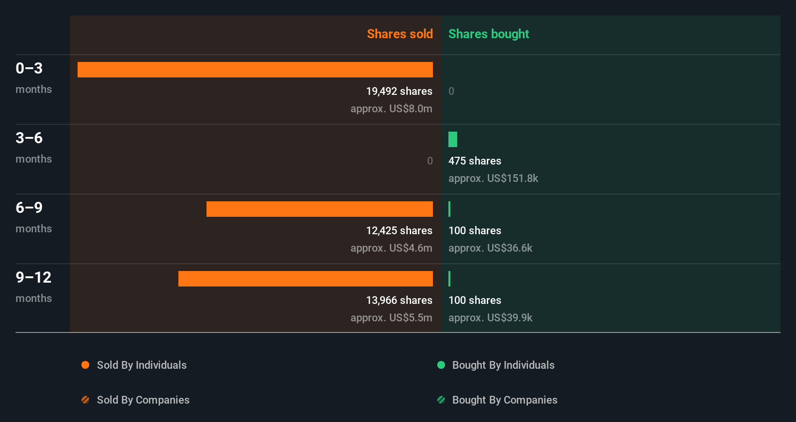Click the approx. US$5.5m value
The image size is (796, 422).
[x=391, y=317]
